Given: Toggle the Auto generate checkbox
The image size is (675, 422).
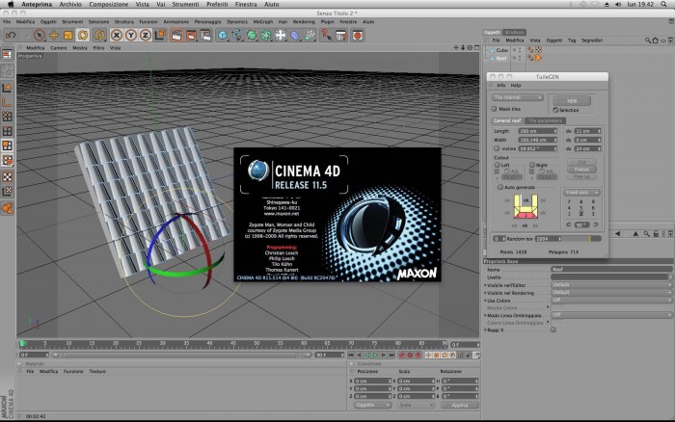Looking at the screenshot, I should (x=500, y=187).
